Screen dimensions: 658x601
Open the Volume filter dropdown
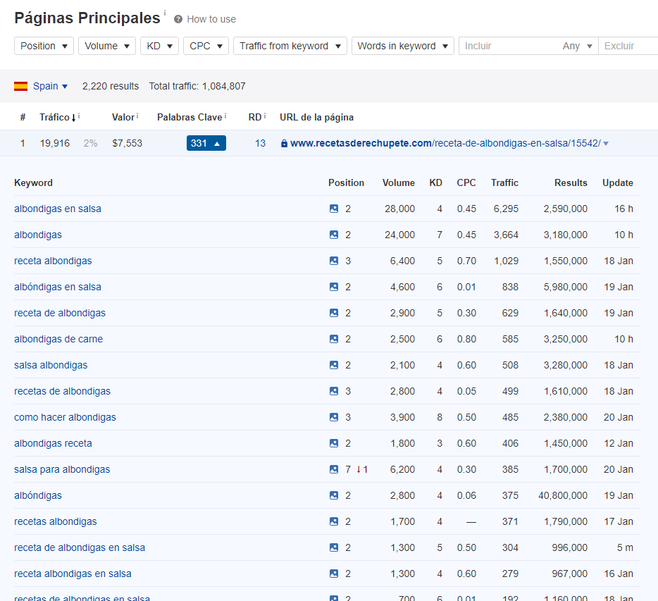pos(106,46)
